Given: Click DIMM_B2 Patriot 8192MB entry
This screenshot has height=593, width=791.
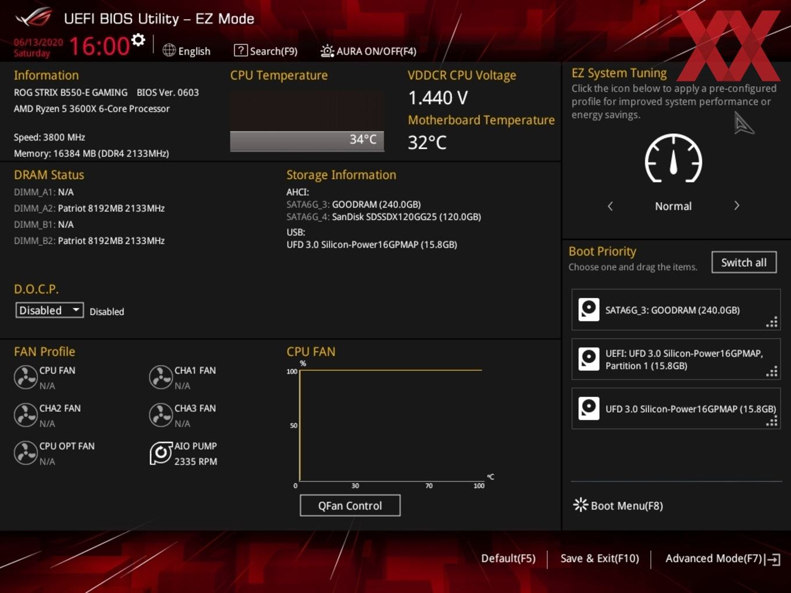Looking at the screenshot, I should pyautogui.click(x=89, y=241).
